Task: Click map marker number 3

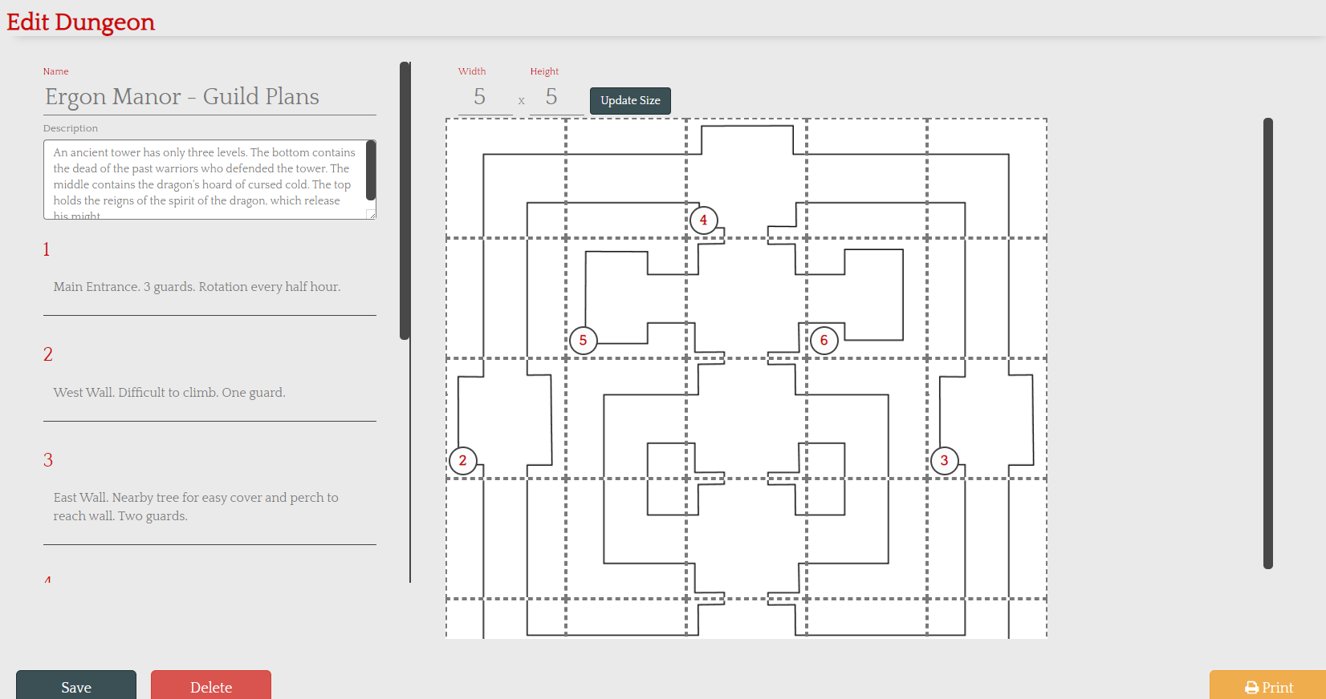Action: (944, 460)
